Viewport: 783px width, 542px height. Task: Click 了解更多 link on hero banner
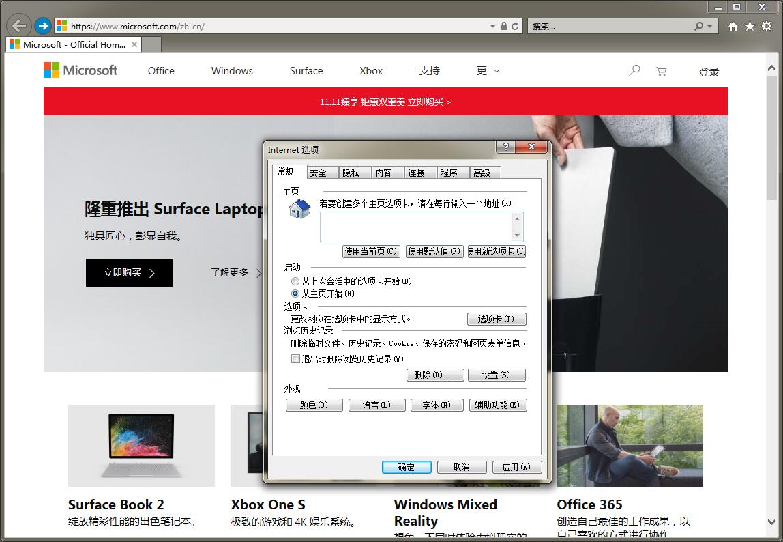click(236, 272)
